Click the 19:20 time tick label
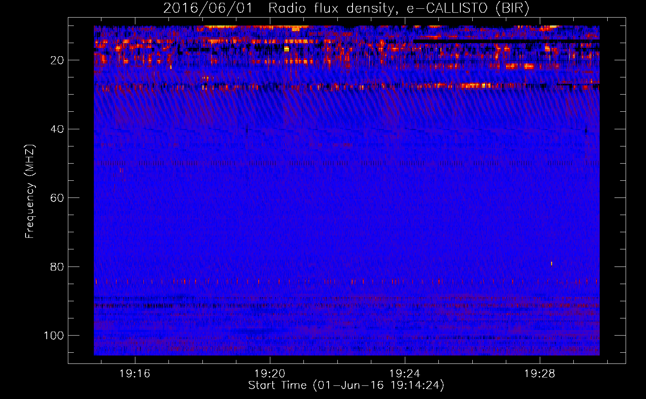Image resolution: width=646 pixels, height=399 pixels. (269, 374)
